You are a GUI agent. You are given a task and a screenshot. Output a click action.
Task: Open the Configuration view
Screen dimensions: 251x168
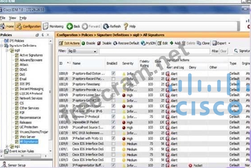tap(29, 27)
